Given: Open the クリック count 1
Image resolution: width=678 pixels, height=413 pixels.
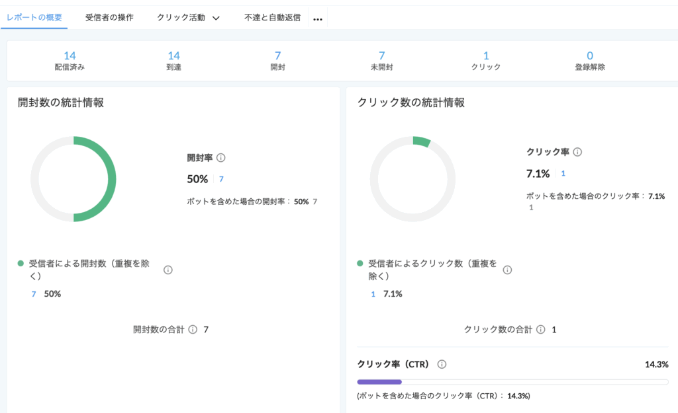Looking at the screenshot, I should (x=486, y=56).
